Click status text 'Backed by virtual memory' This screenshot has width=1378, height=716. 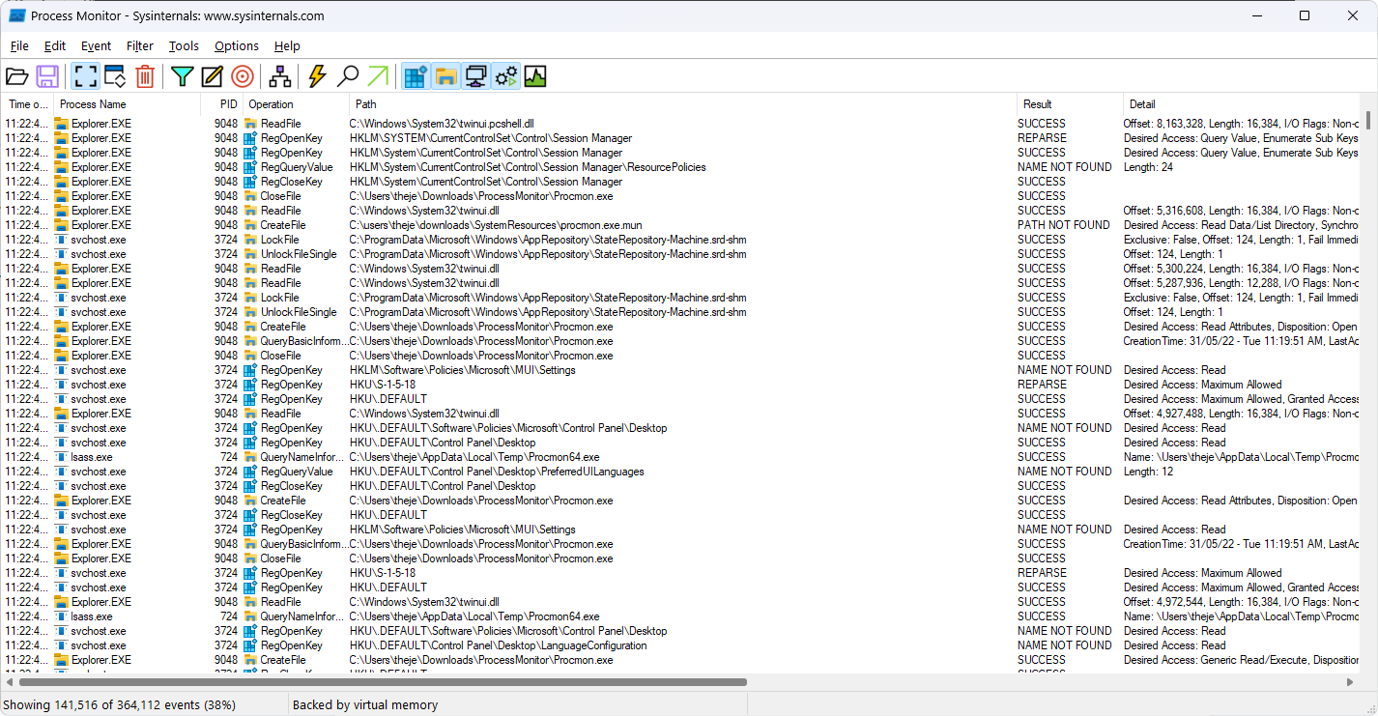click(365, 705)
